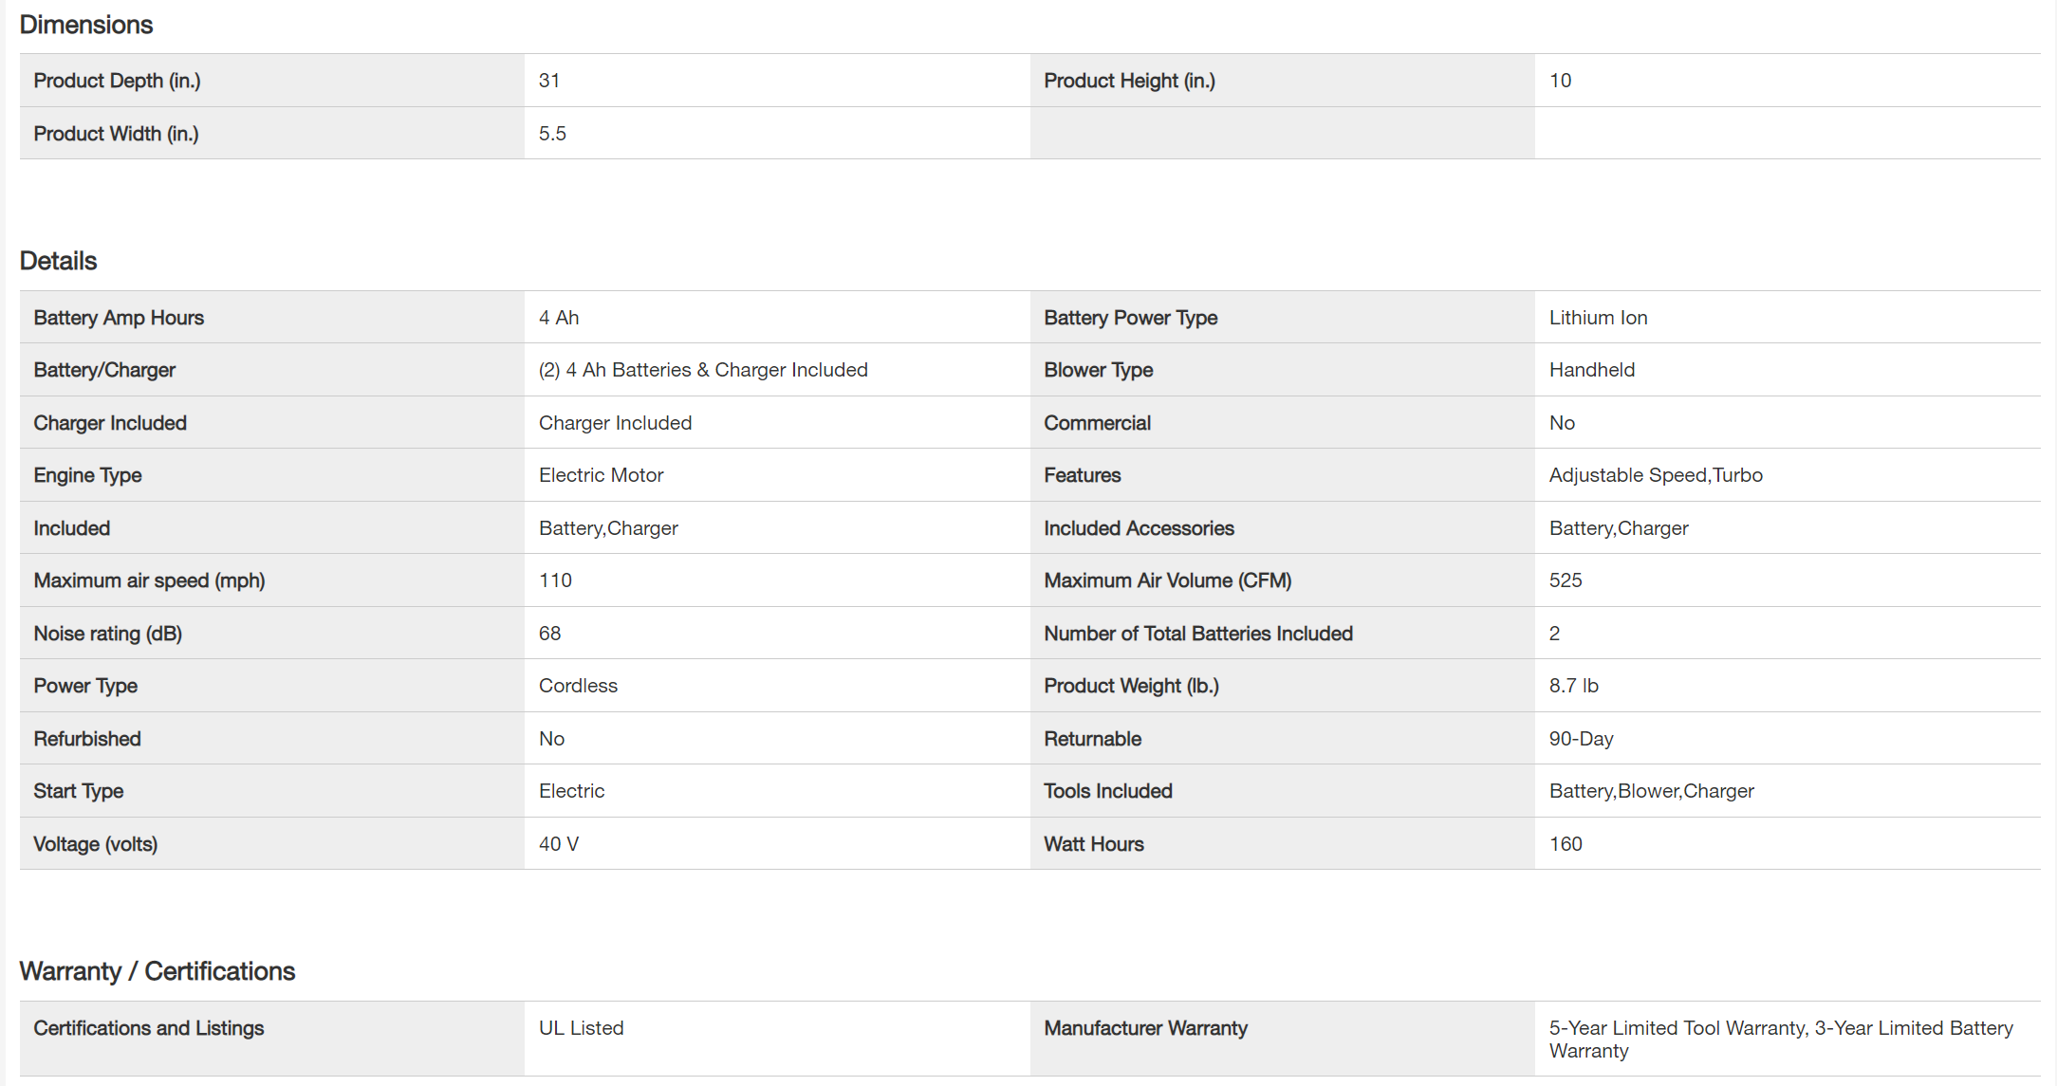Click the Voltage (volts) label
Image resolution: width=2057 pixels, height=1086 pixels.
click(95, 844)
